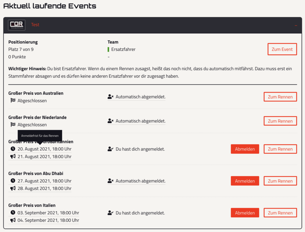Click clock icon beside 27. August 2021
The height and width of the screenshot is (232, 305).
coord(13,181)
